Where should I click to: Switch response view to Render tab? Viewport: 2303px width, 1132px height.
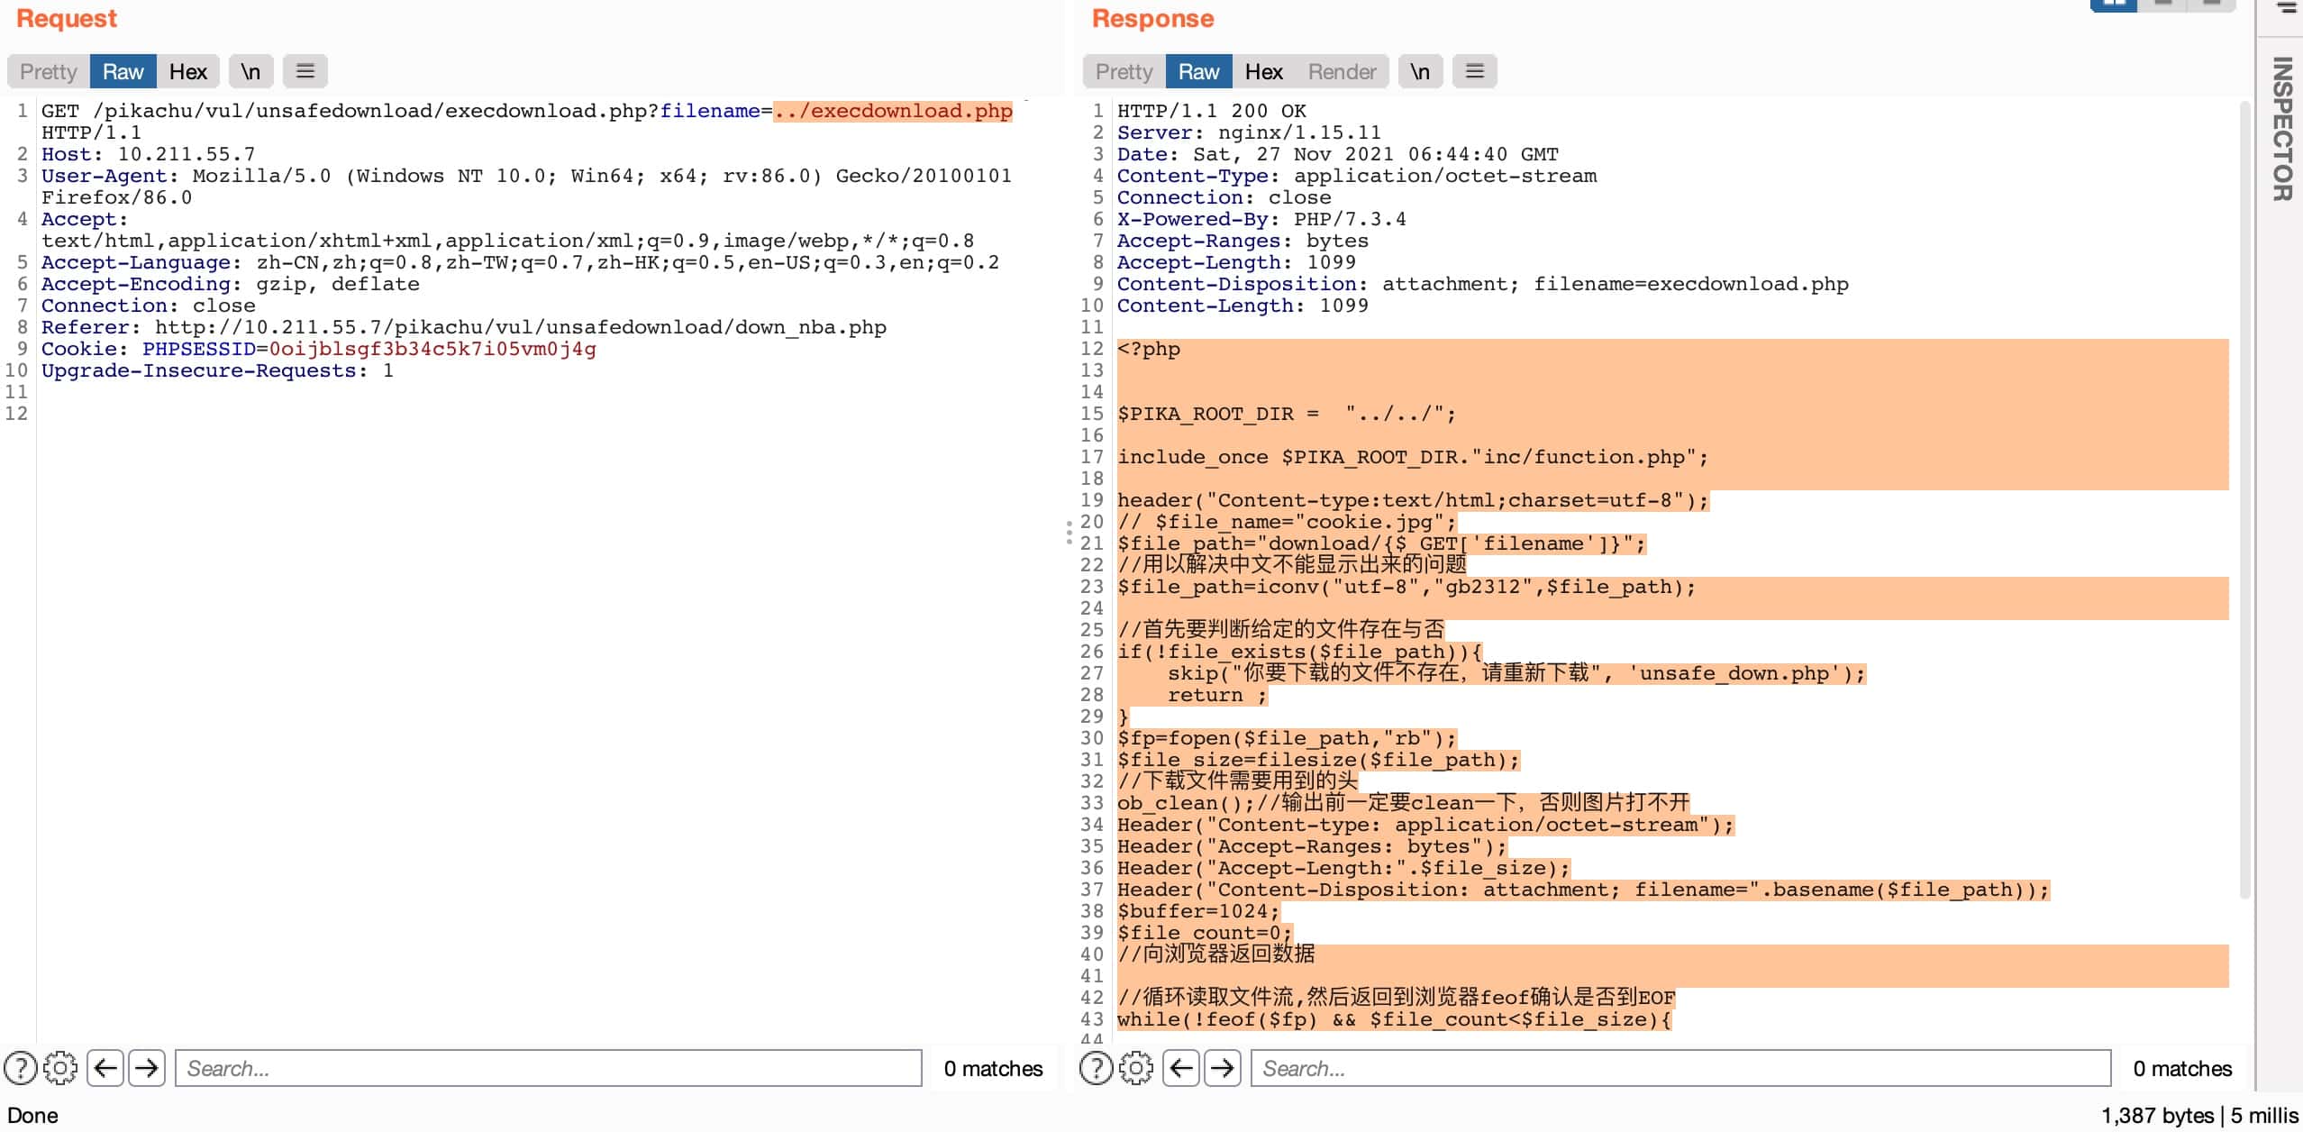coord(1342,71)
